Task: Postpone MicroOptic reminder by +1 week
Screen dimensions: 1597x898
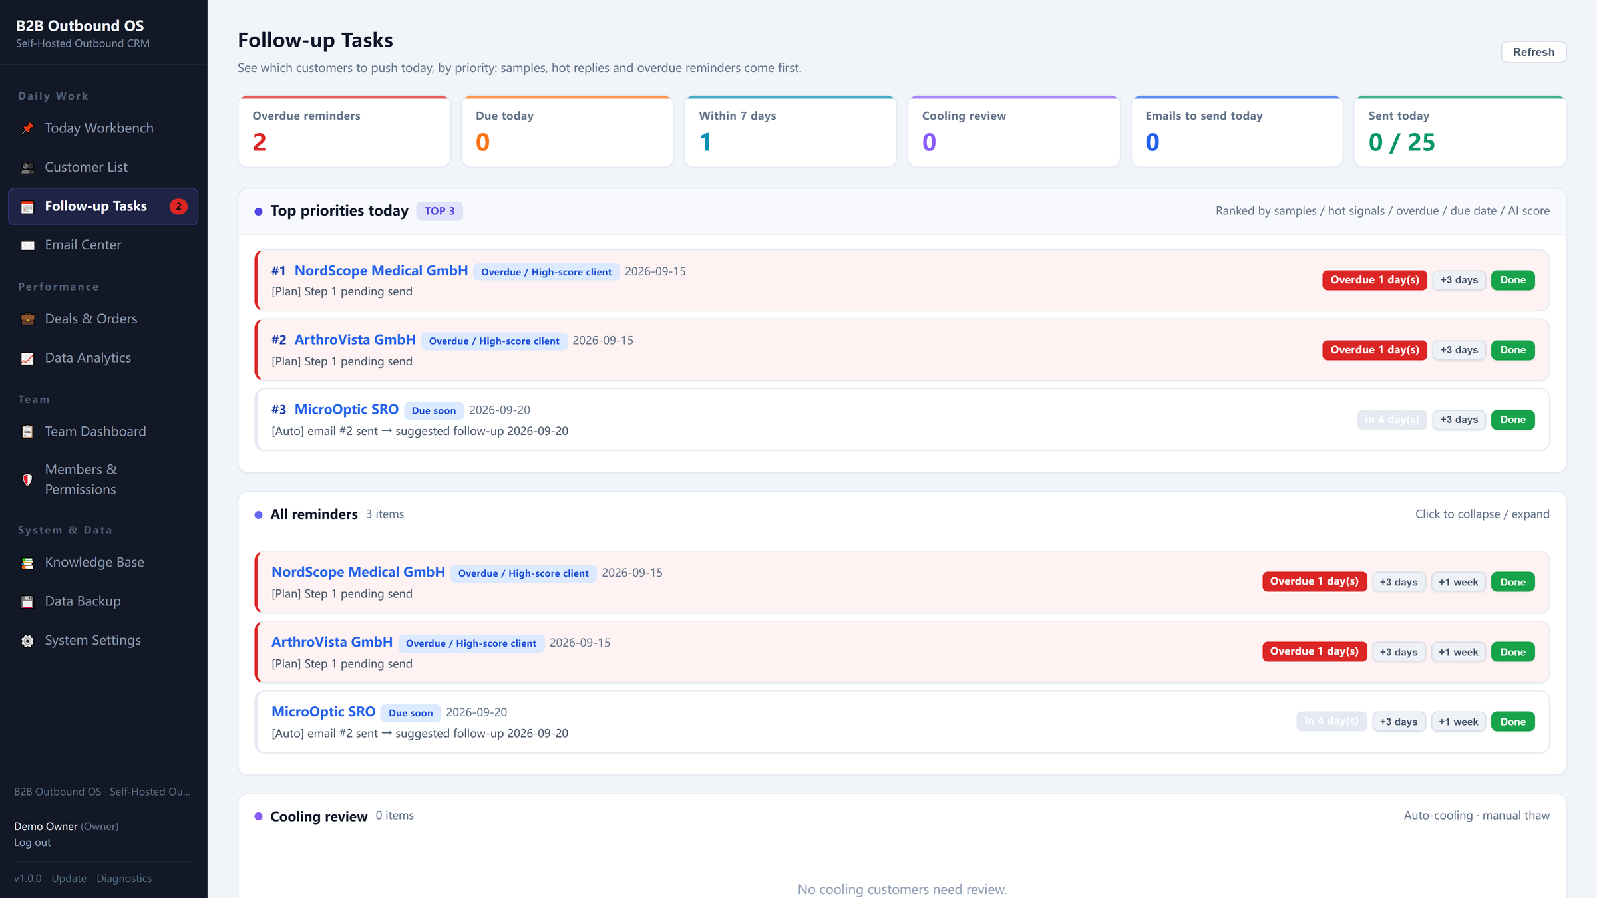Action: coord(1458,722)
